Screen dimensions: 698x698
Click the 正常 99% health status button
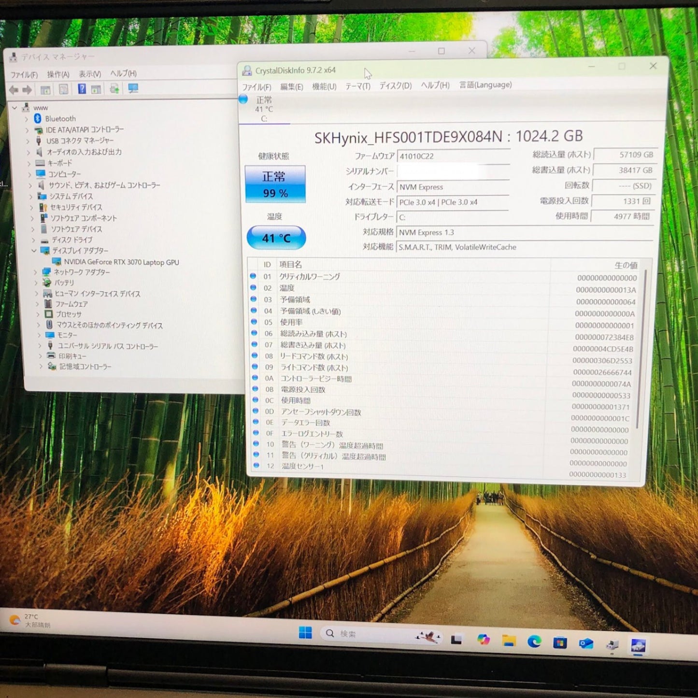275,184
